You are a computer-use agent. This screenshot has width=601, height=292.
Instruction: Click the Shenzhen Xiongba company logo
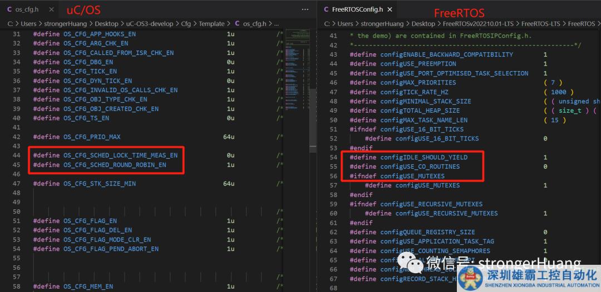pyautogui.click(x=469, y=278)
